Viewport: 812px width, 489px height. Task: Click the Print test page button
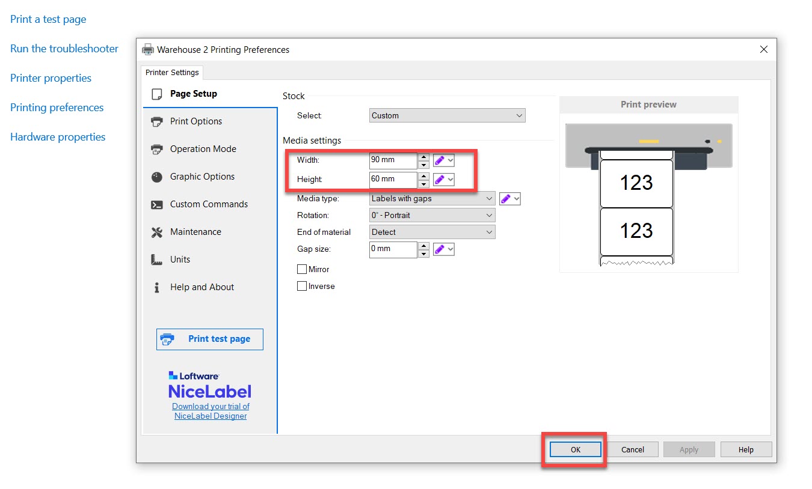point(210,339)
